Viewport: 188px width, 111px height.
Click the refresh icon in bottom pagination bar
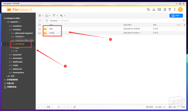click(x=75, y=107)
